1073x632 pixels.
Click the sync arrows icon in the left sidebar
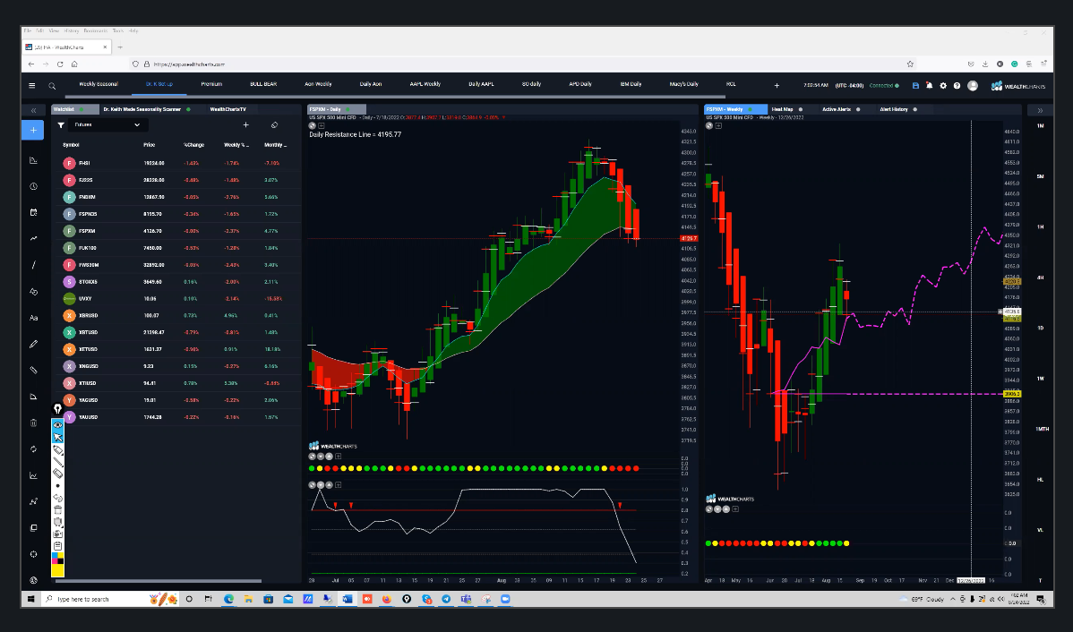pyautogui.click(x=33, y=449)
